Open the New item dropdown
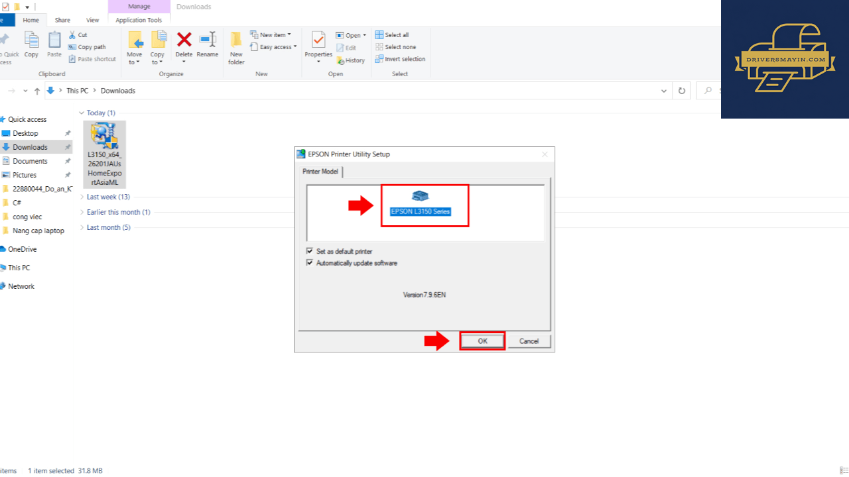This screenshot has width=849, height=477. point(271,35)
